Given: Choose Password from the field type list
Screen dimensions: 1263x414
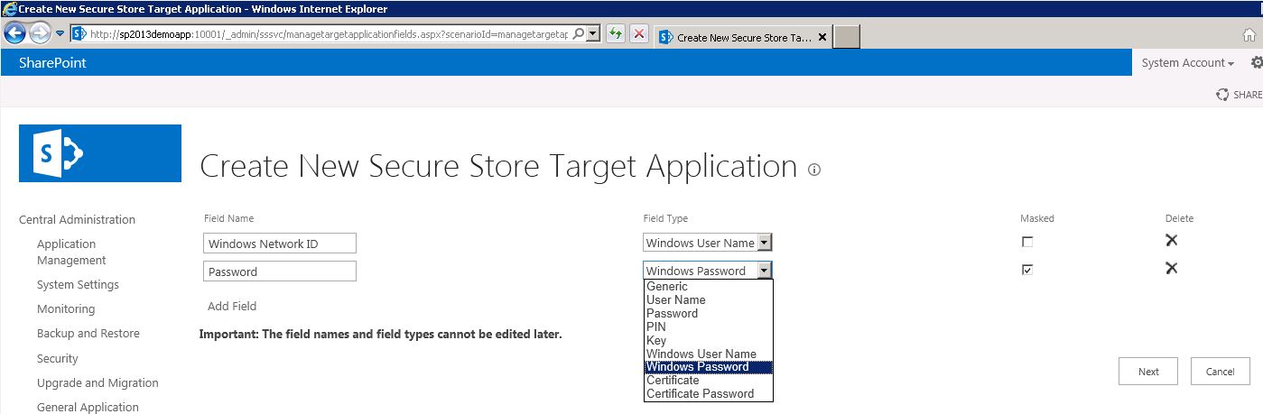Looking at the screenshot, I should 709,313.
